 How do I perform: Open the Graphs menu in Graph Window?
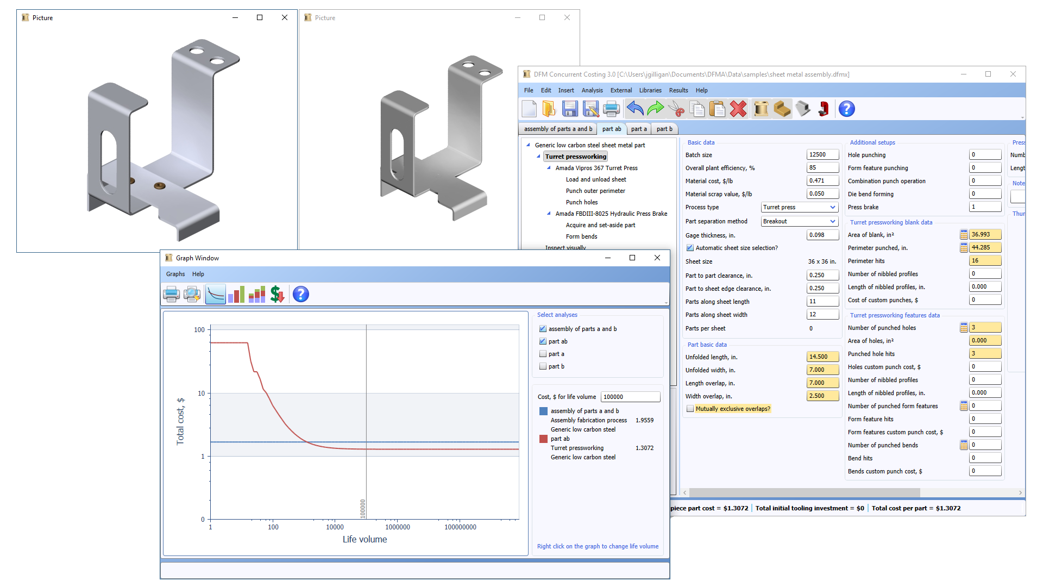pyautogui.click(x=175, y=274)
